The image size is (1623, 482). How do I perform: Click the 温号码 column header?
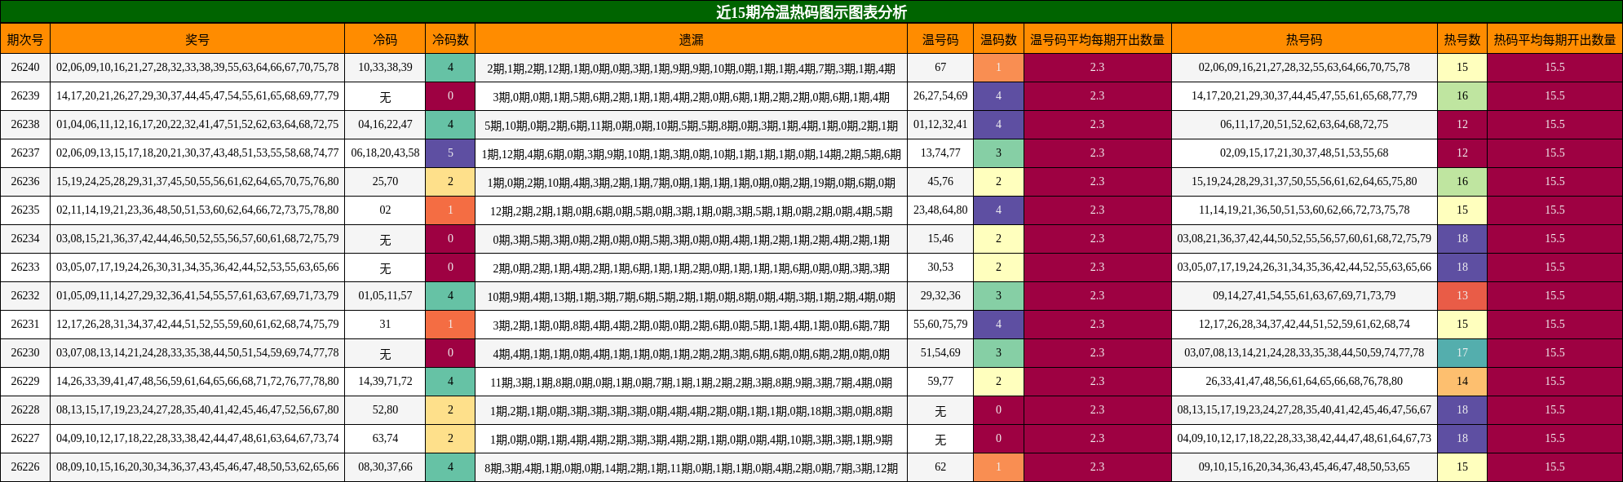940,39
